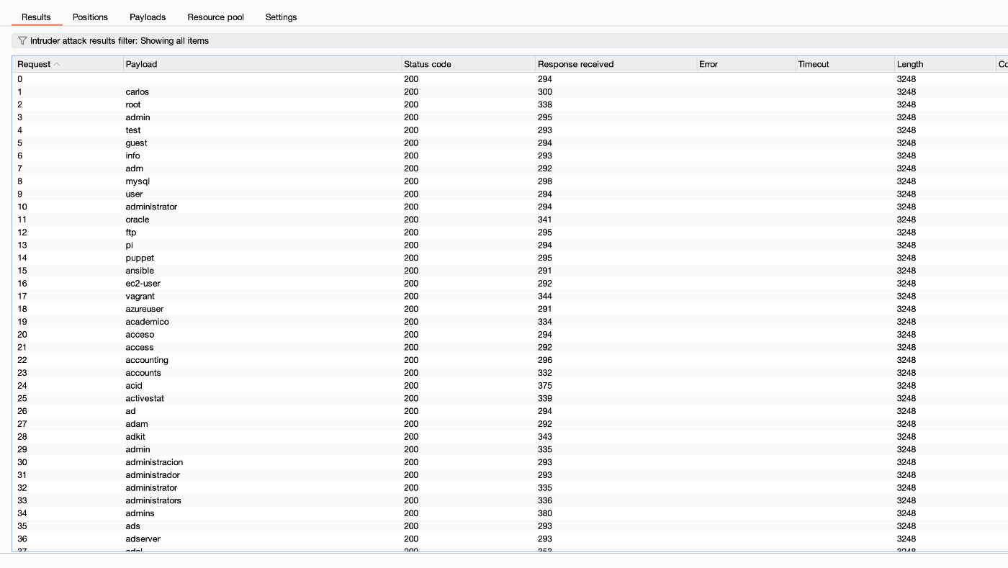Select the vagrant payload row
The height and width of the screenshot is (568, 1008).
point(510,296)
